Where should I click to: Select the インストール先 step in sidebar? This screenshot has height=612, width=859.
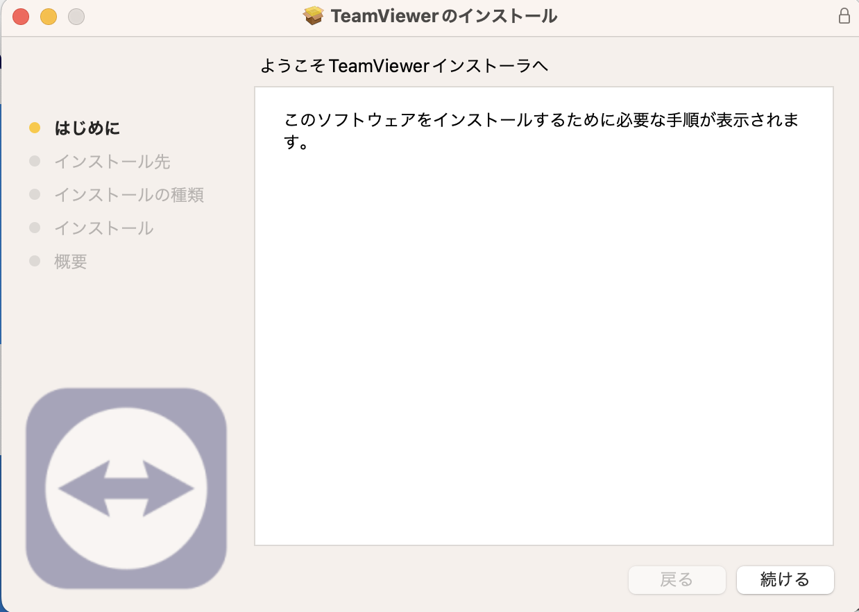[112, 162]
